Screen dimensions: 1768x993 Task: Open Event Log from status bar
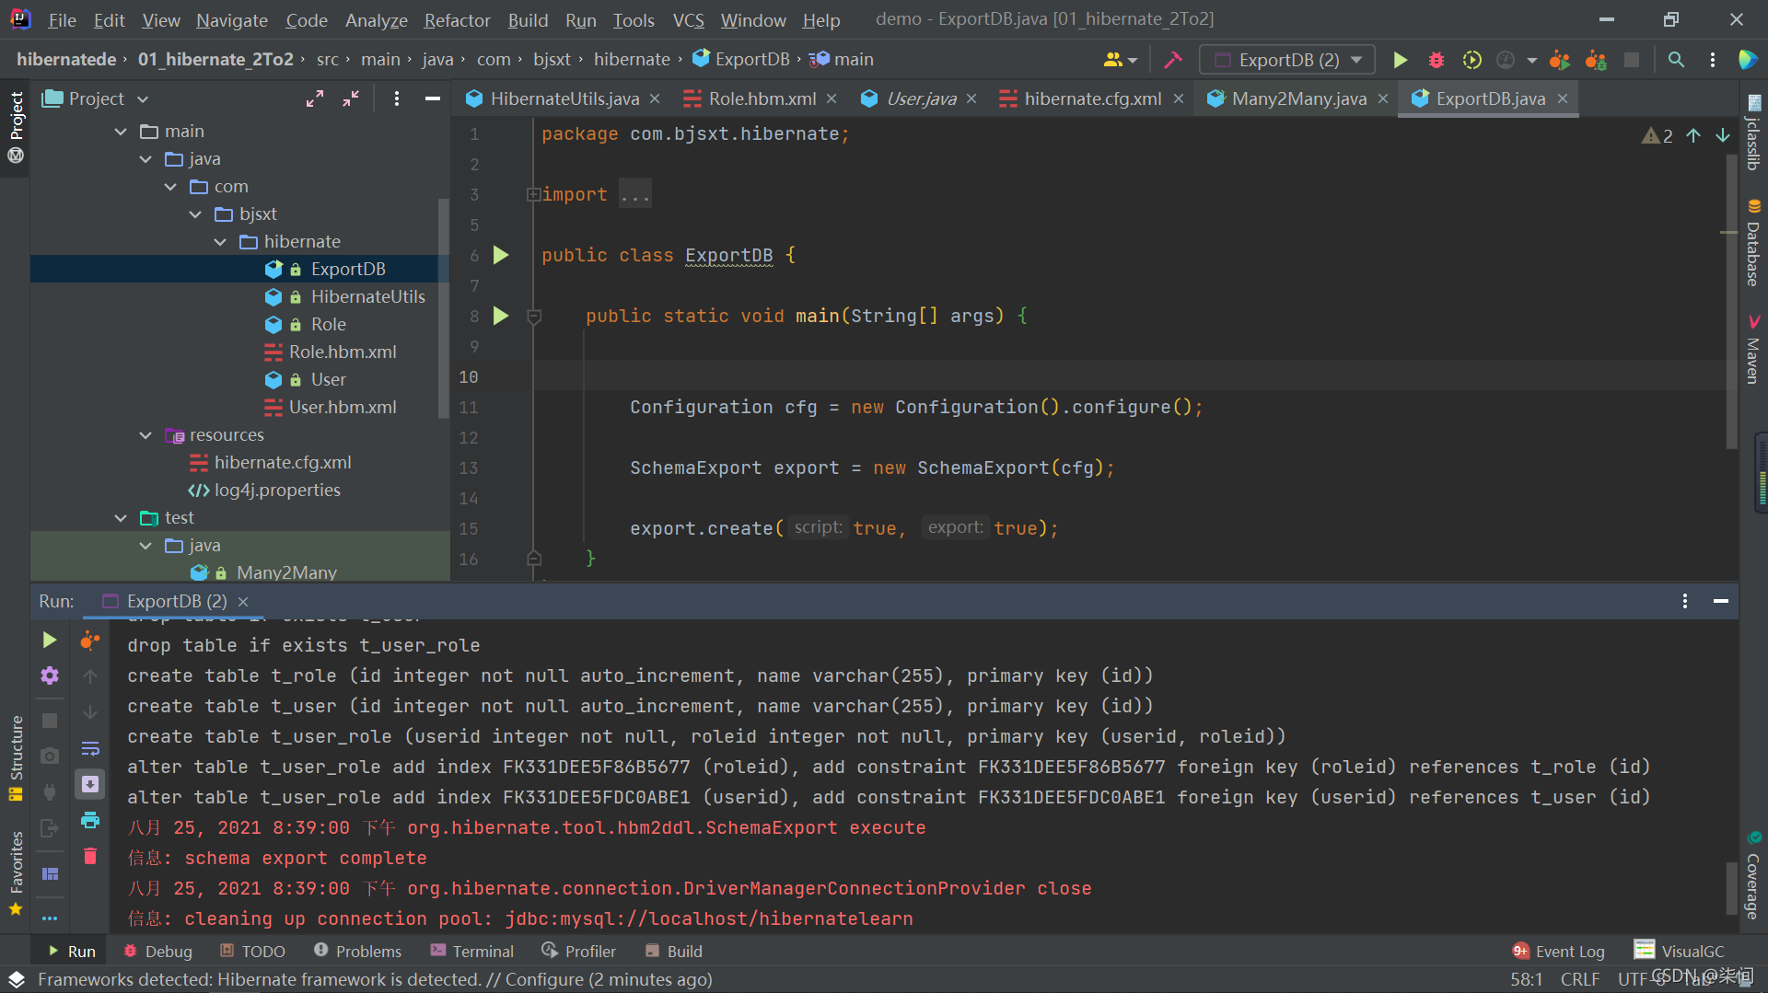coord(1558,951)
